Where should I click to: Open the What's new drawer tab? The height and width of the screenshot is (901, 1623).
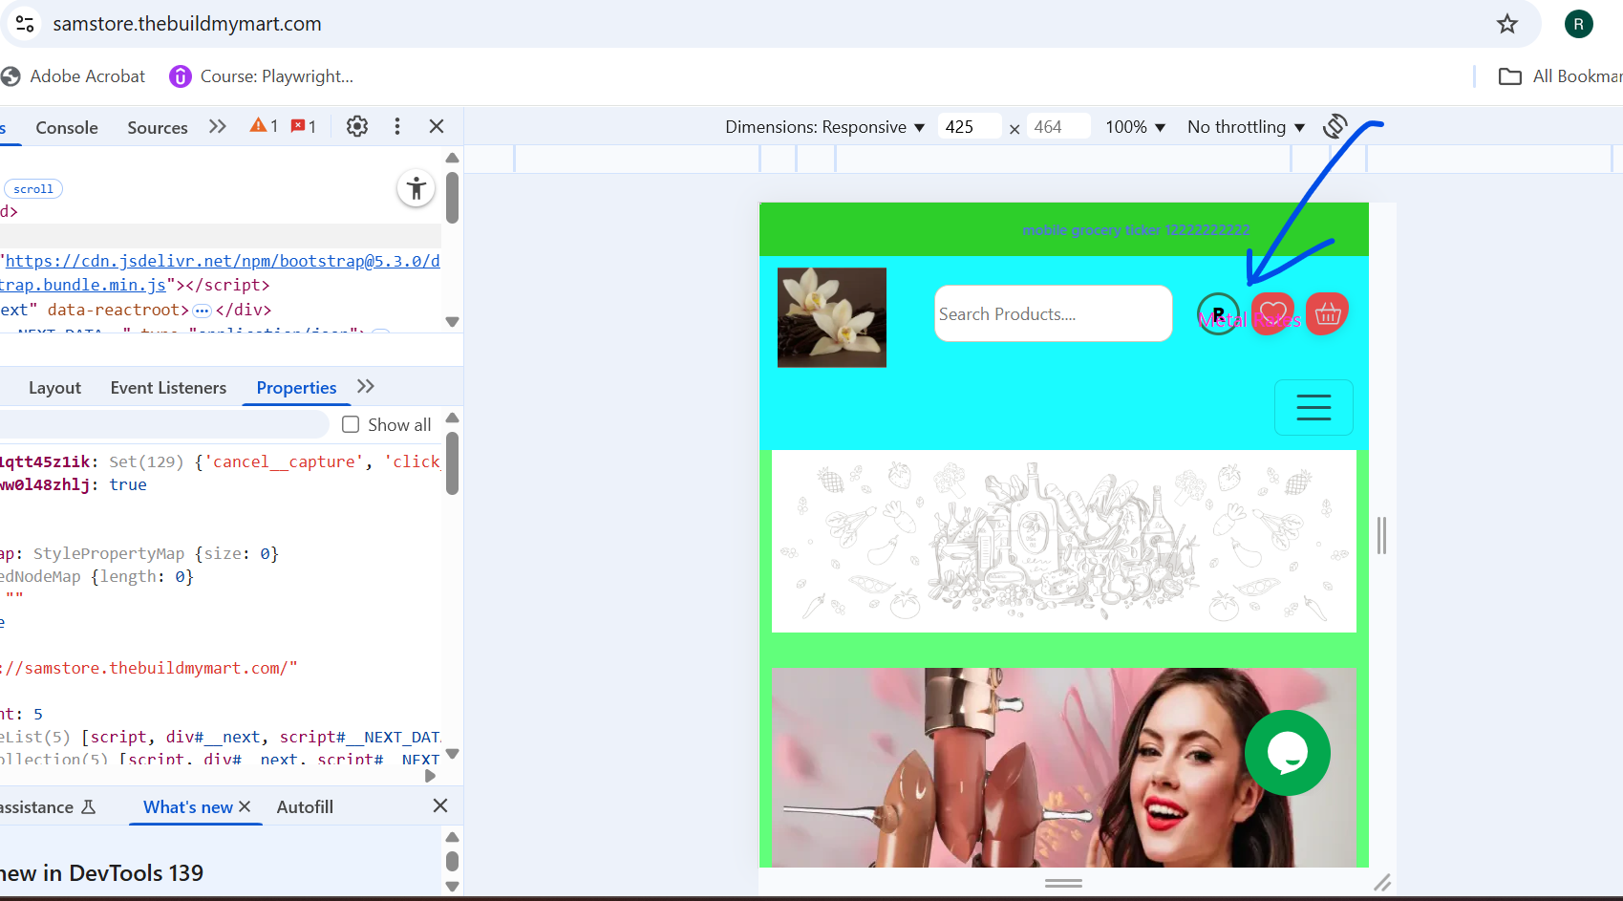[x=188, y=807]
